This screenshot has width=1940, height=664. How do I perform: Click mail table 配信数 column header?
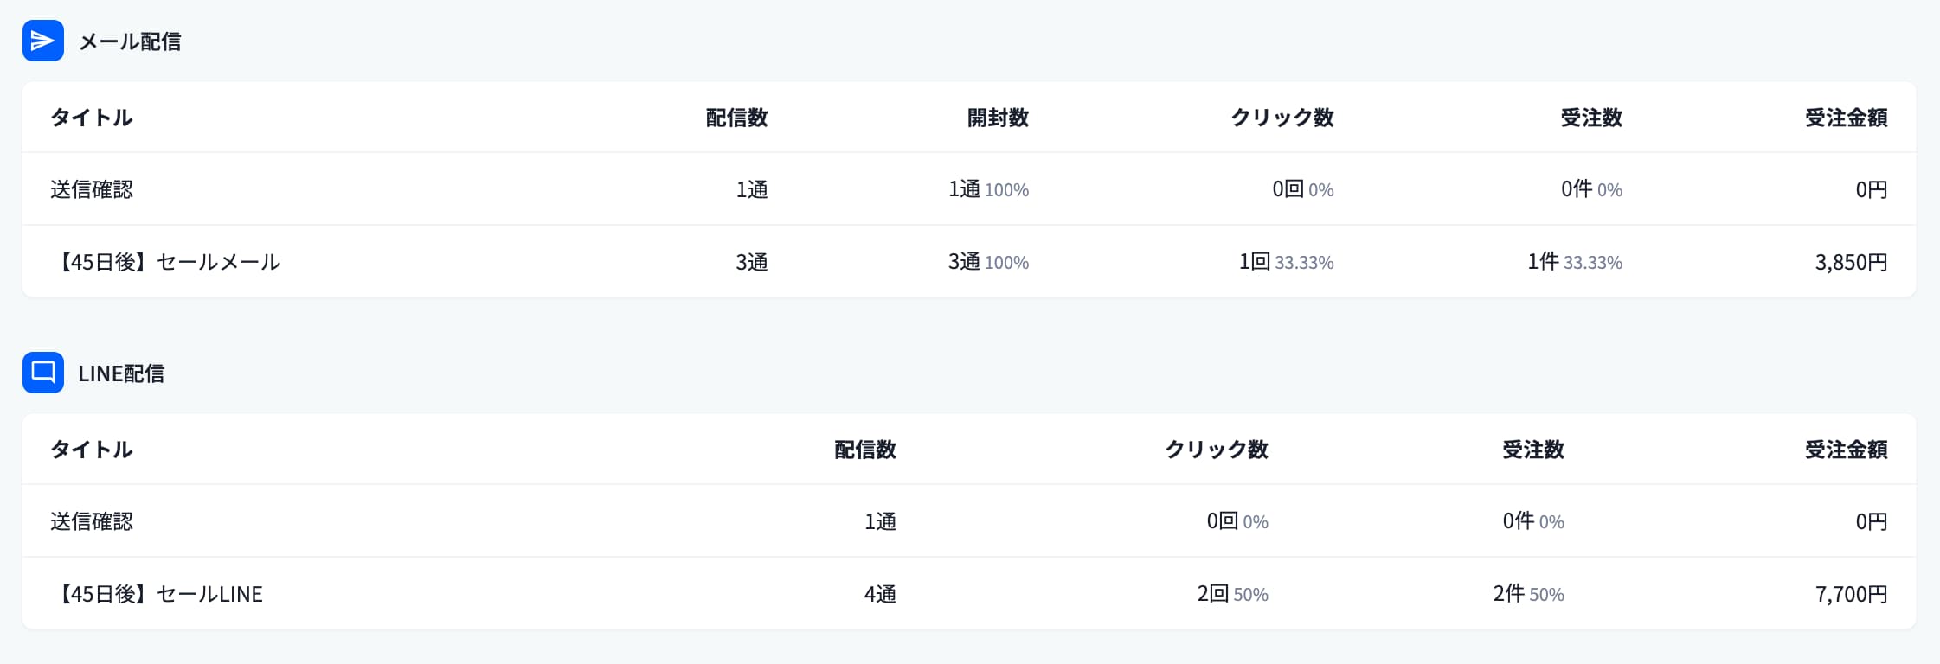pos(736,118)
